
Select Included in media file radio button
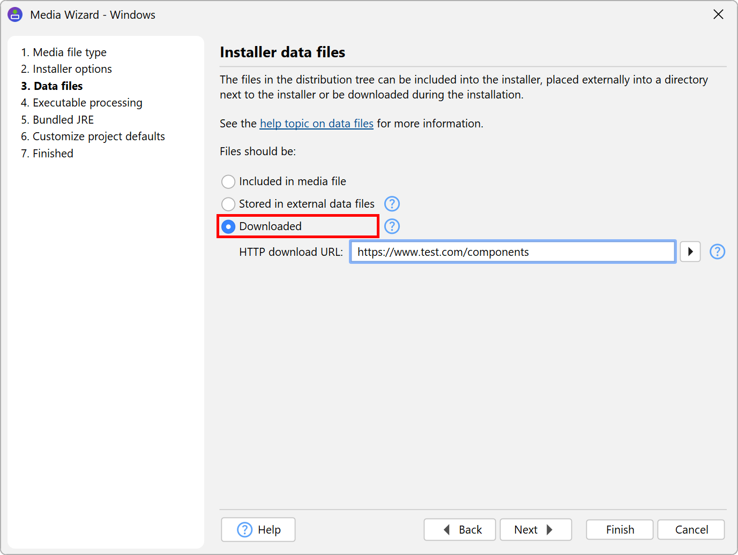pyautogui.click(x=228, y=182)
